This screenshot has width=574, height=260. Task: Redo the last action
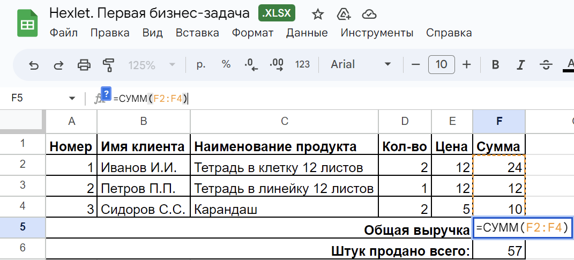[x=58, y=65]
